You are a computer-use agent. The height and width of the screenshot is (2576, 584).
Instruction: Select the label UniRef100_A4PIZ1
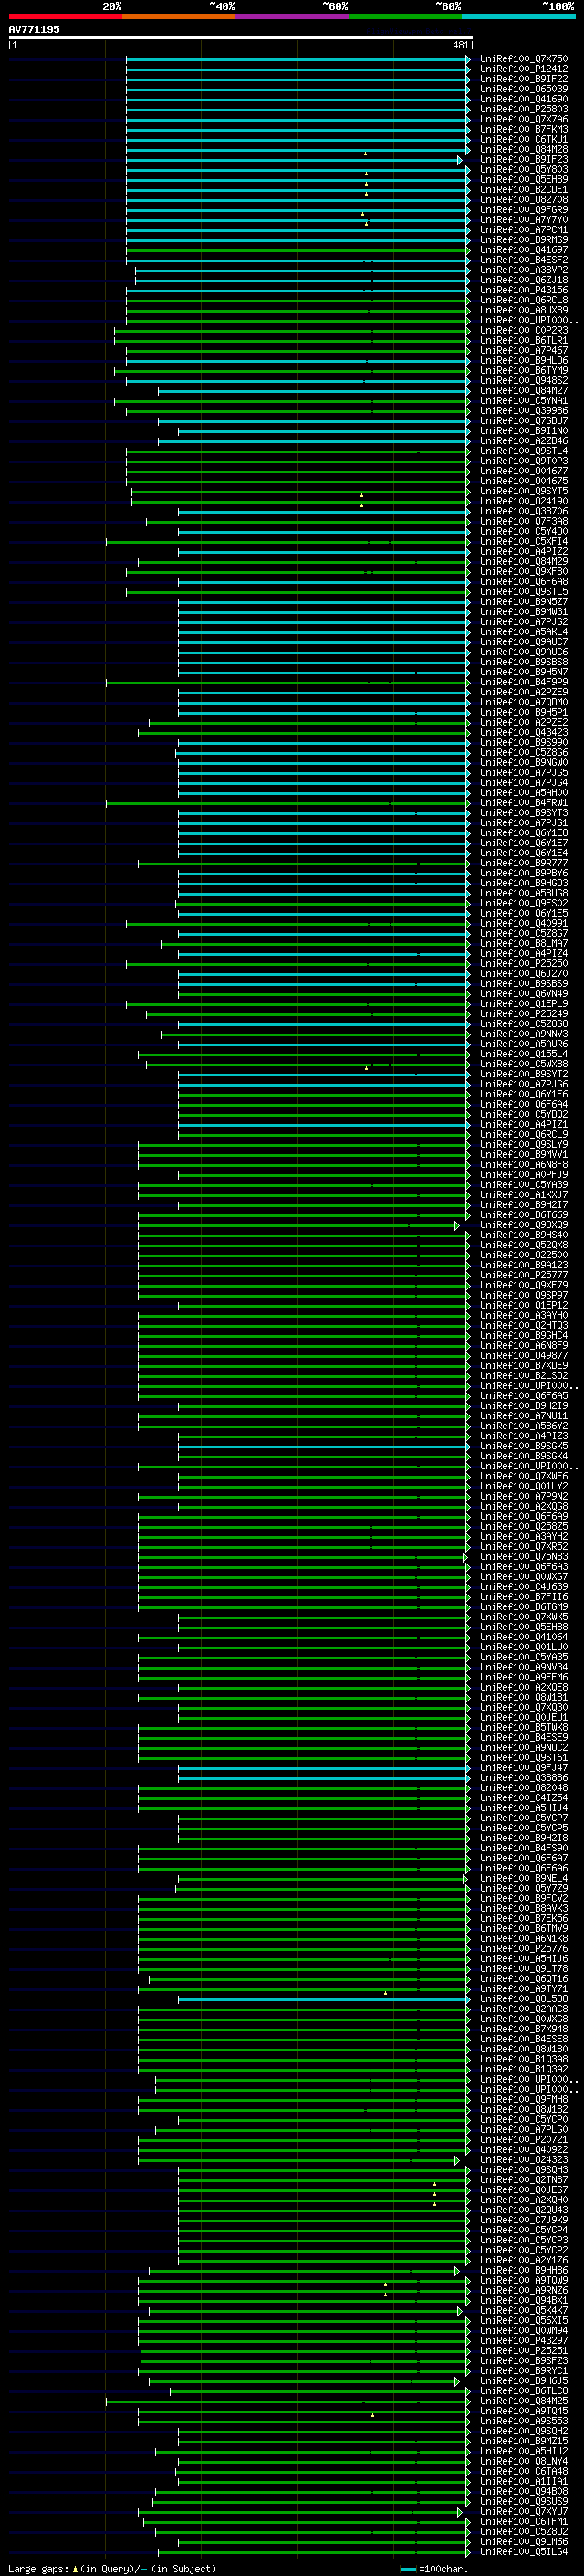coord(523,1125)
